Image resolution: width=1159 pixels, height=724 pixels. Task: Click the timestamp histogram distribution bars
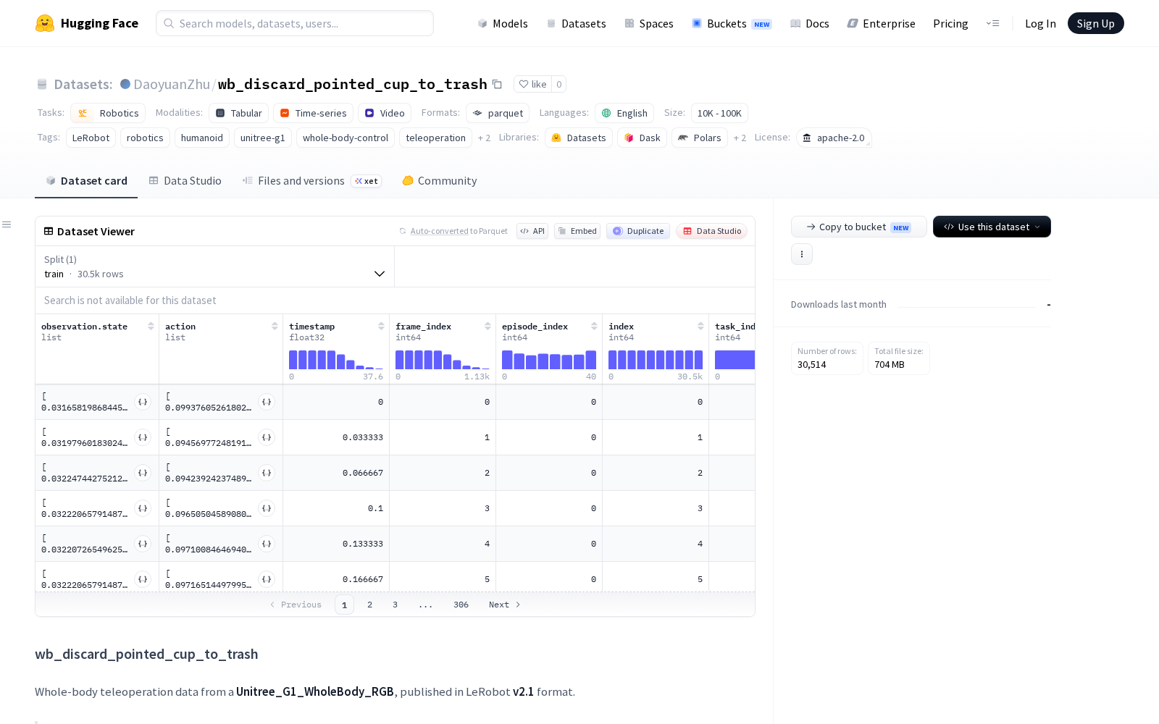336,360
